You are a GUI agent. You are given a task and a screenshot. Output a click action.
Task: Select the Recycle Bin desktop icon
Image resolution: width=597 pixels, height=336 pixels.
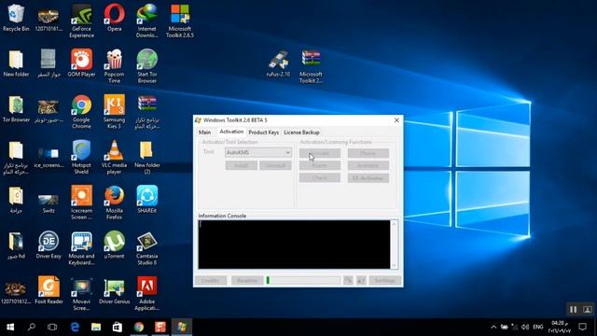click(16, 19)
